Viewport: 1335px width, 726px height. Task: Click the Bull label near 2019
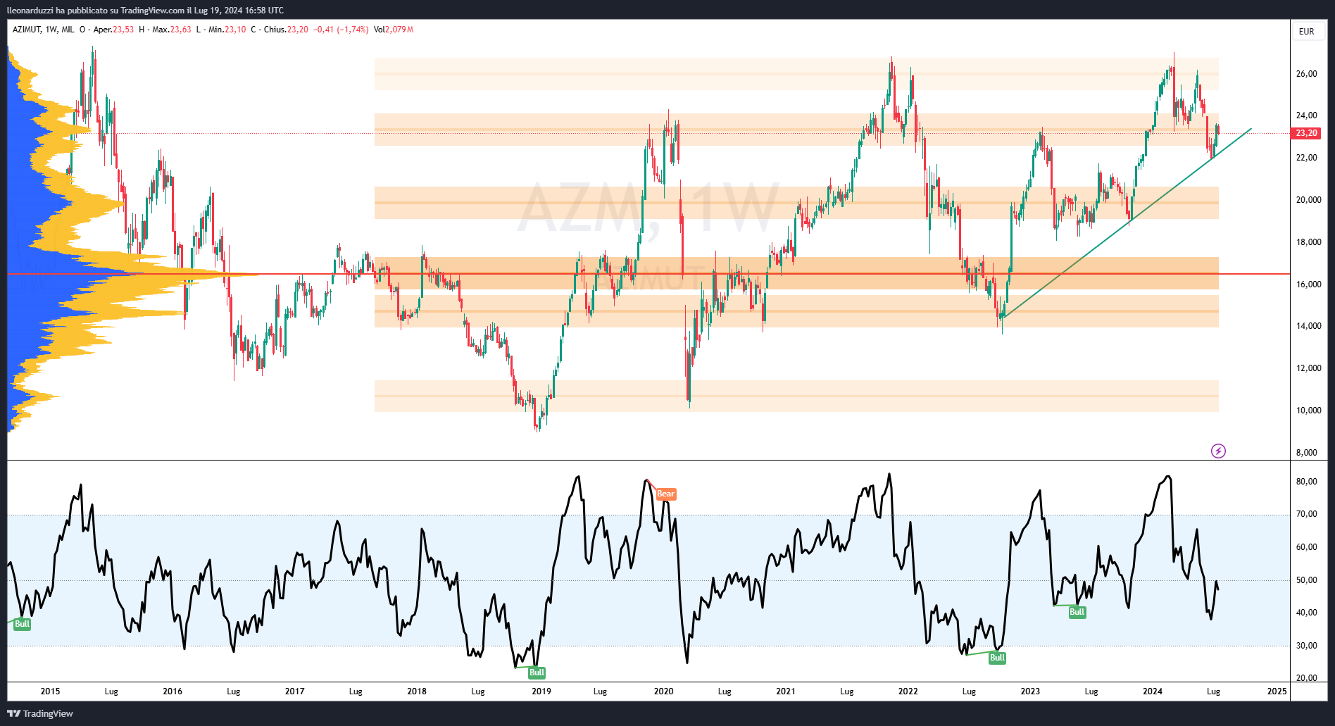(x=537, y=672)
